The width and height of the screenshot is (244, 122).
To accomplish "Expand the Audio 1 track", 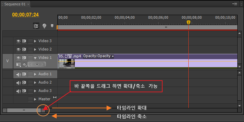I will (35, 74).
